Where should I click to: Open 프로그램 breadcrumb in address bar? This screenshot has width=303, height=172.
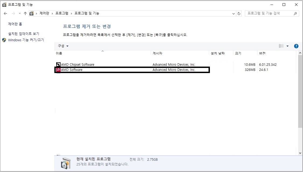coord(62,13)
